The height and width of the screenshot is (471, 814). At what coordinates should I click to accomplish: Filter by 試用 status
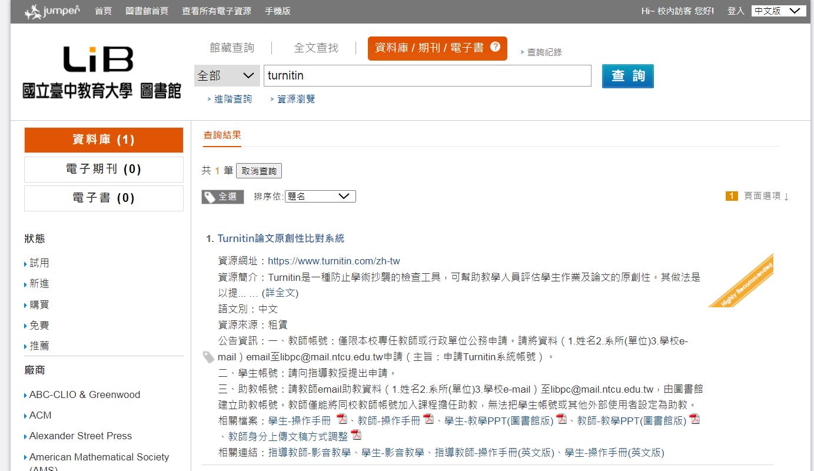pos(39,263)
